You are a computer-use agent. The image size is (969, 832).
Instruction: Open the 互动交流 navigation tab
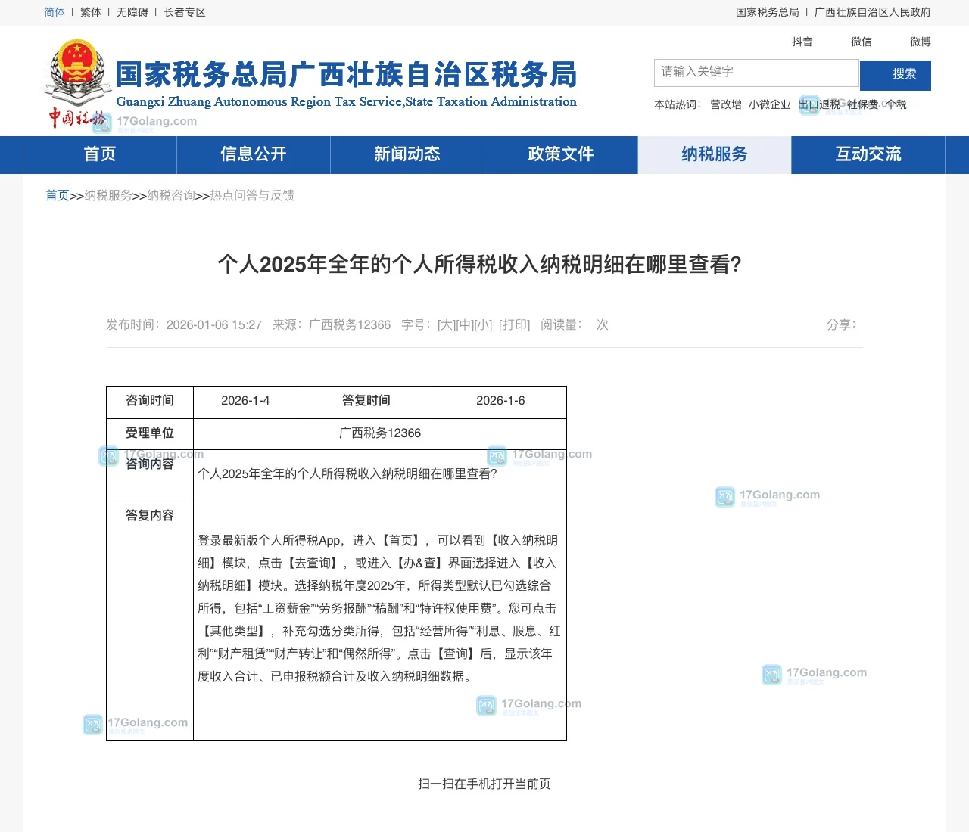(x=868, y=154)
